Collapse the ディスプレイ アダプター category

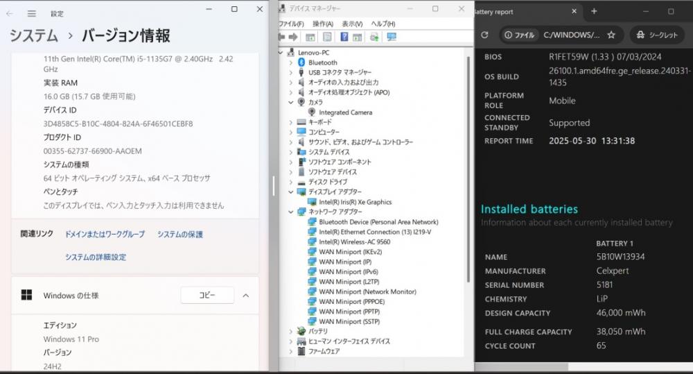point(291,192)
